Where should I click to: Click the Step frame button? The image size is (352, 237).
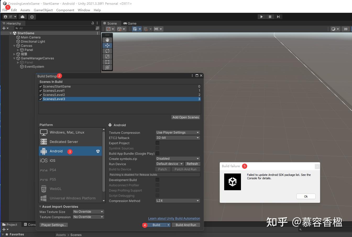coord(278,17)
